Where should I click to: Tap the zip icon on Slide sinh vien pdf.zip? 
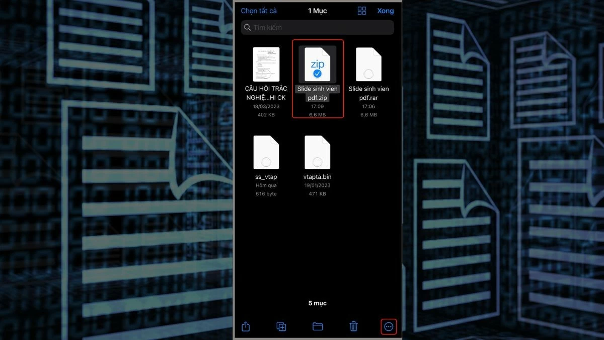coord(317,64)
